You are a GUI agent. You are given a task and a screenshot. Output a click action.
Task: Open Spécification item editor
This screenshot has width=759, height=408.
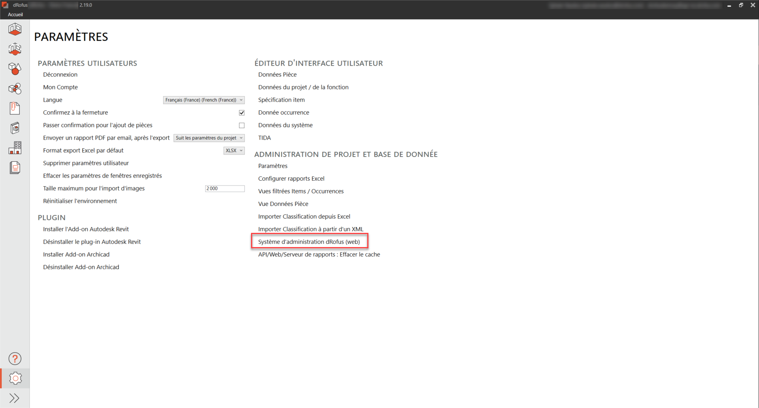click(281, 100)
